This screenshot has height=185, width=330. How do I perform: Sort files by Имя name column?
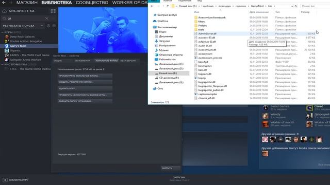(196, 12)
